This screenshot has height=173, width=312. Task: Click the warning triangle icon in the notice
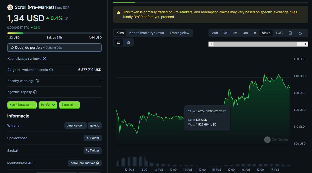click(119, 12)
